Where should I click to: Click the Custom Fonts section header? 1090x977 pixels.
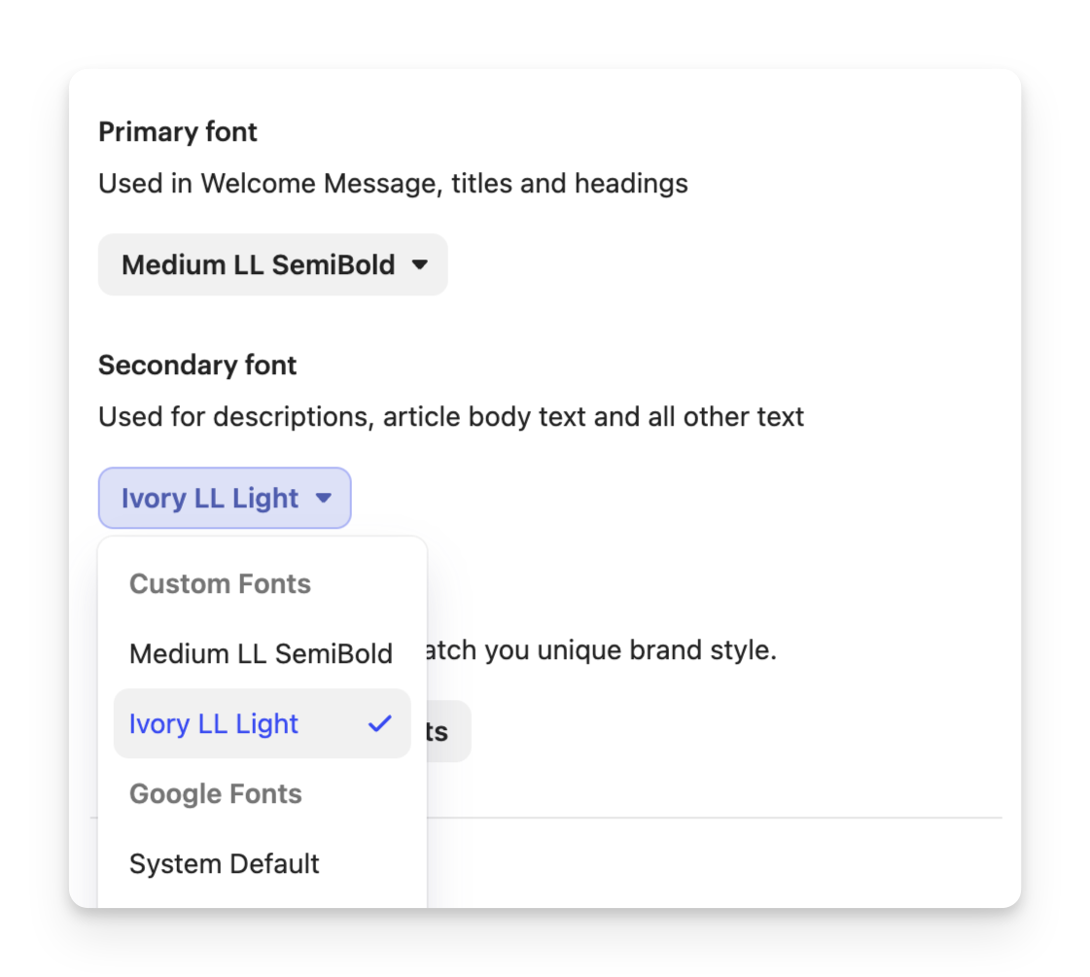point(220,583)
